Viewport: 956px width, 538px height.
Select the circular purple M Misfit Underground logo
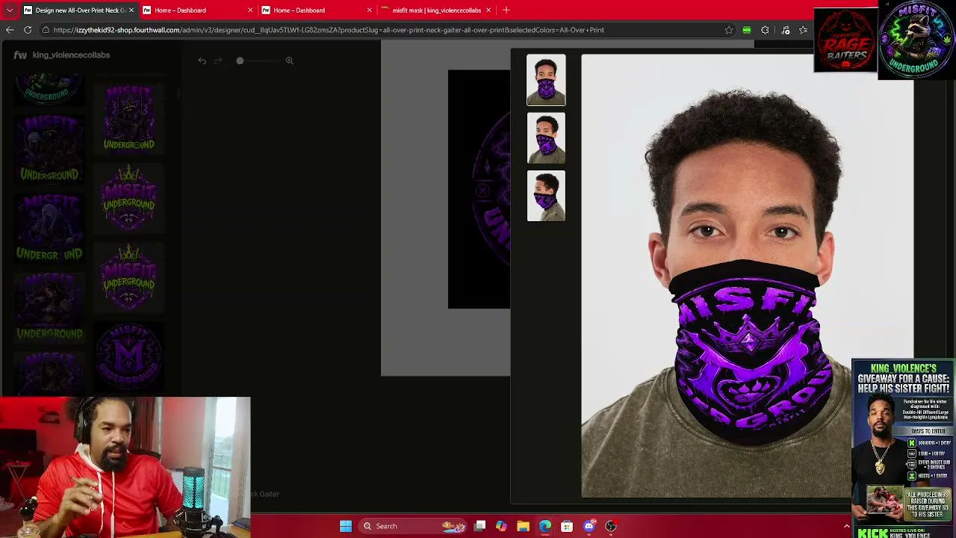click(x=128, y=356)
